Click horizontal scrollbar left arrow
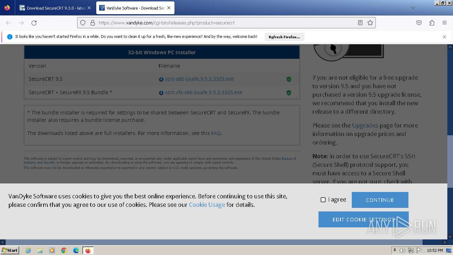 click(x=2, y=242)
